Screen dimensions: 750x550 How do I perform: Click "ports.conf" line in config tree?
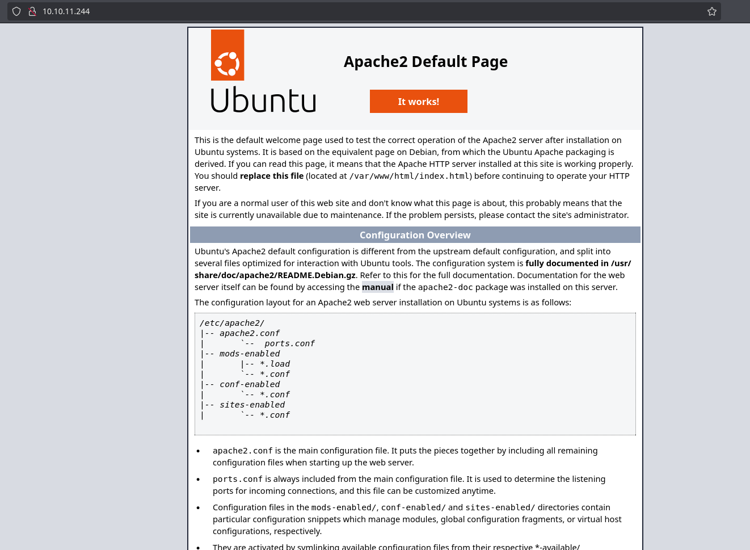click(x=289, y=343)
